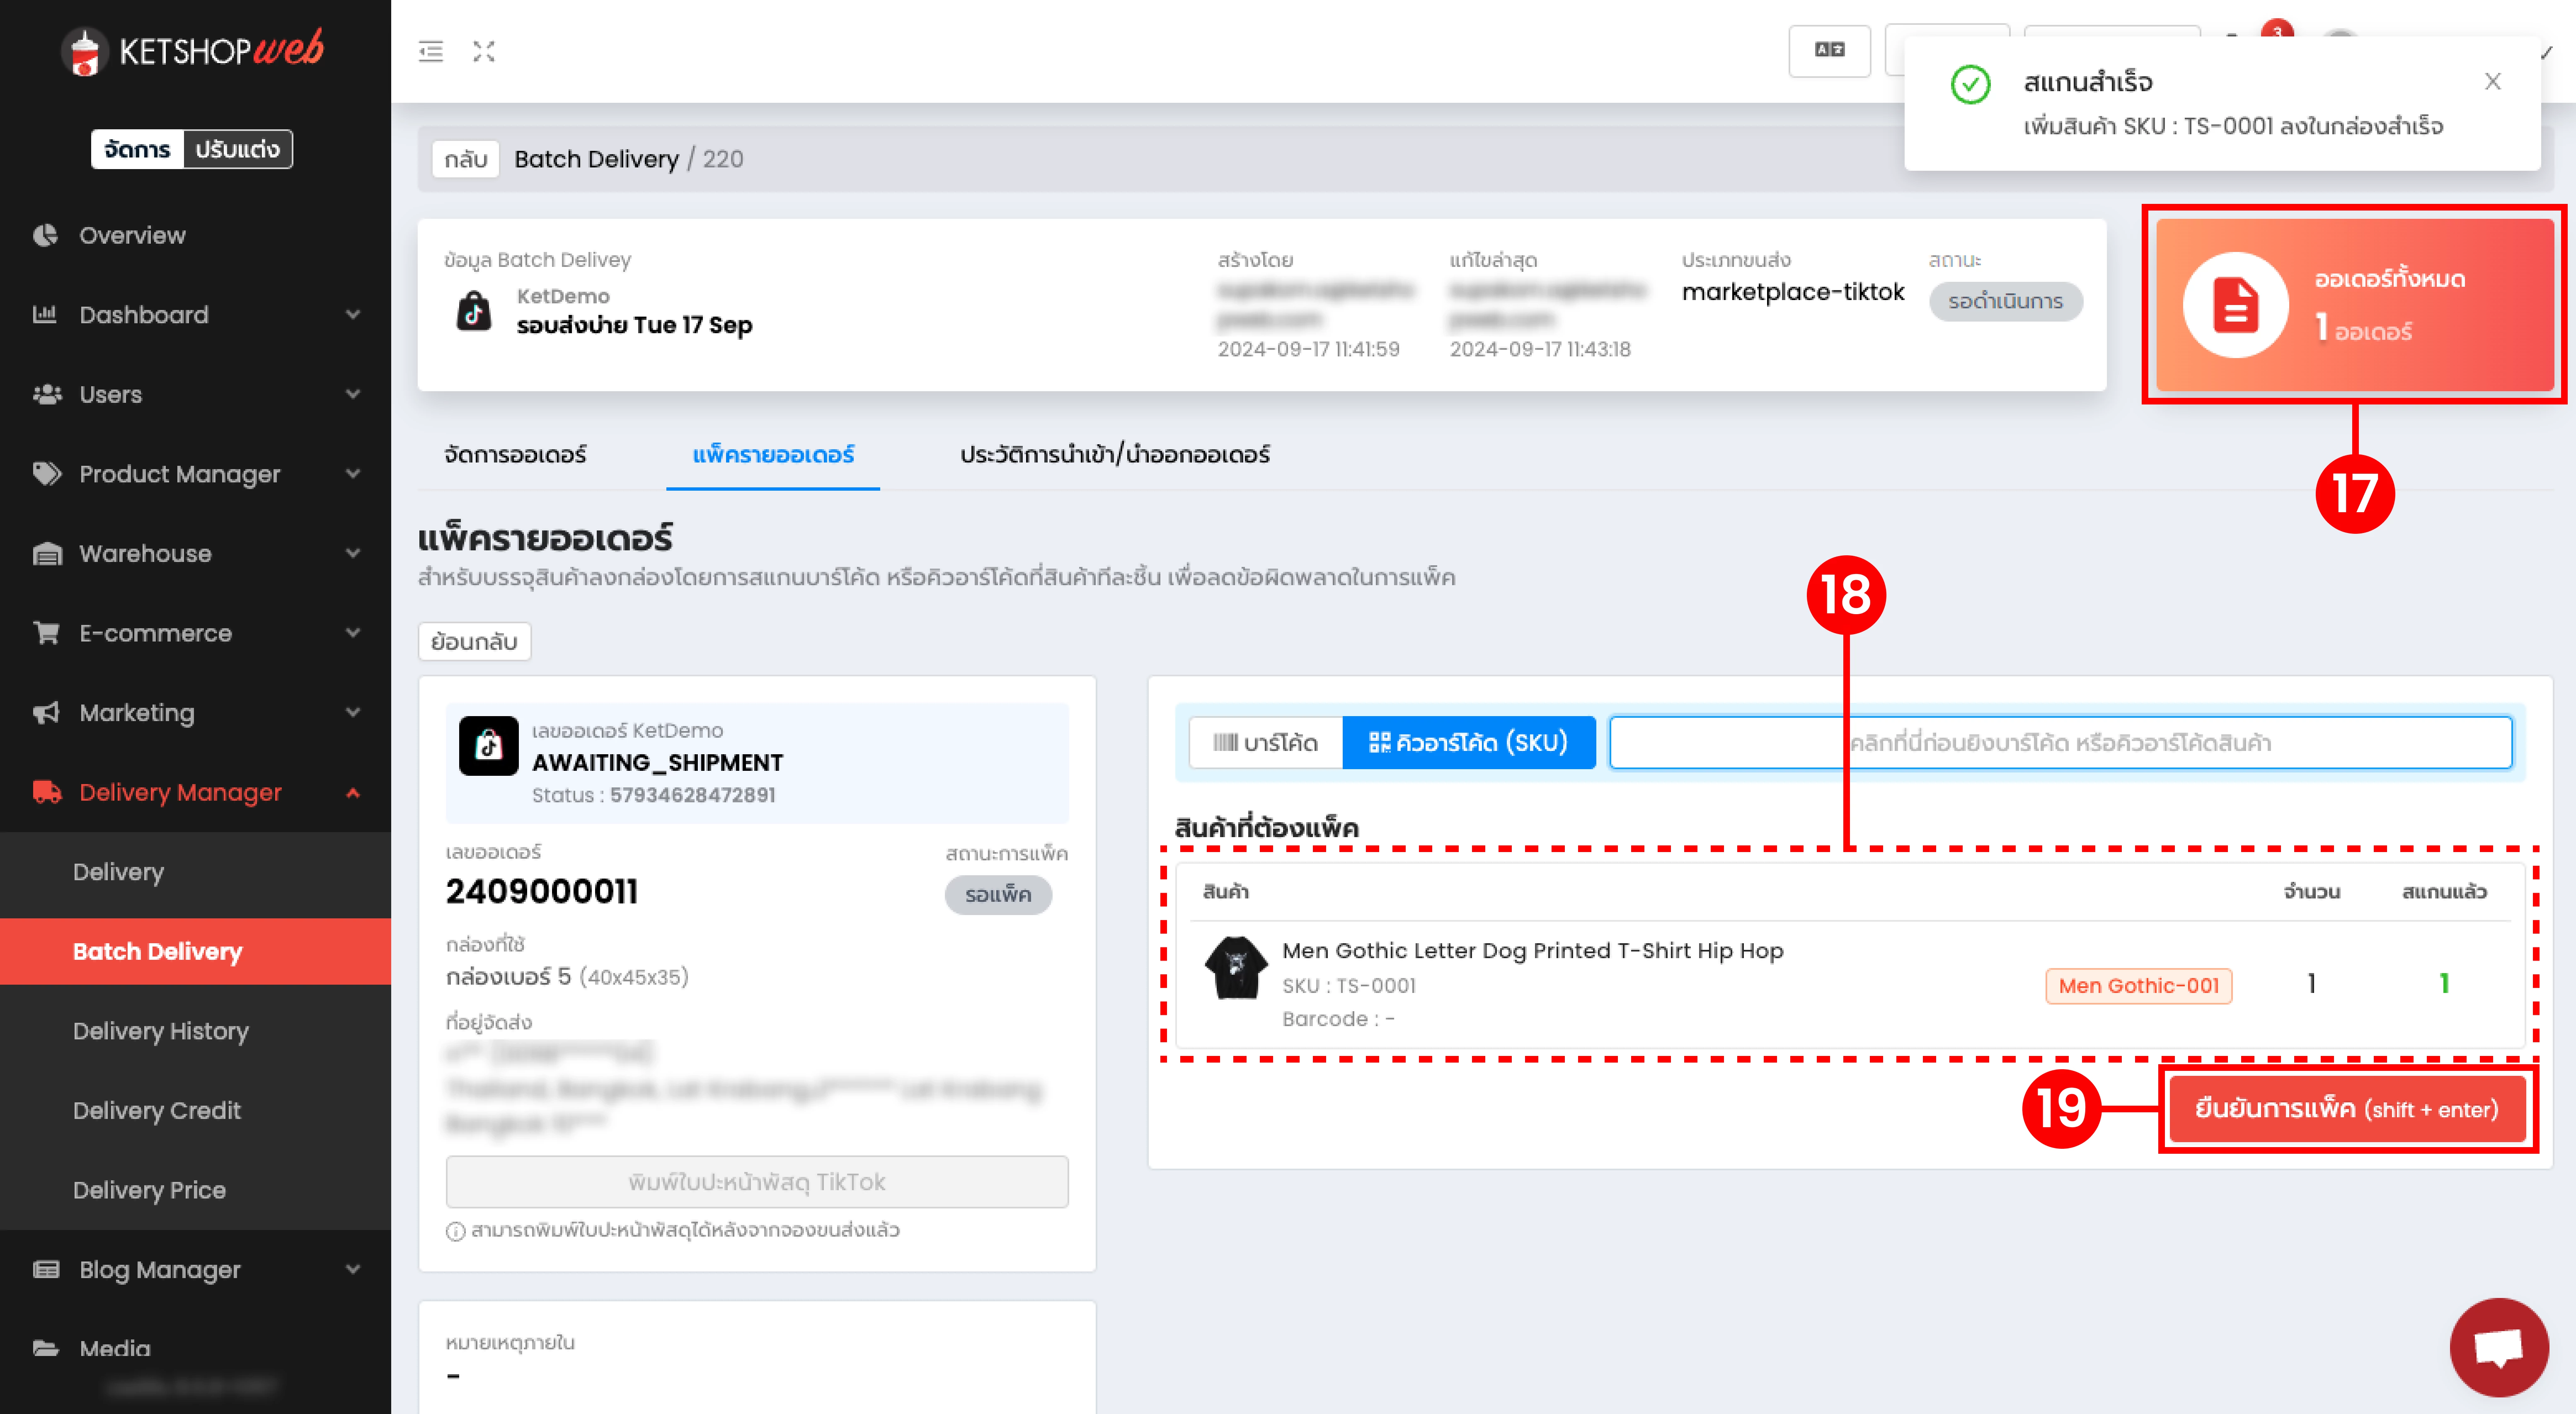Click the ย้อนกลับ button

[474, 641]
